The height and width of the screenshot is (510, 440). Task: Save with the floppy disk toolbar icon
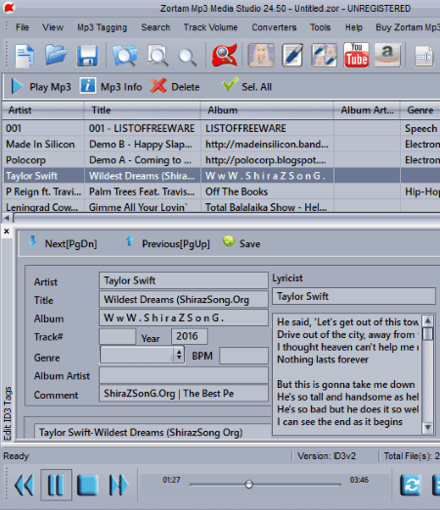tap(87, 56)
